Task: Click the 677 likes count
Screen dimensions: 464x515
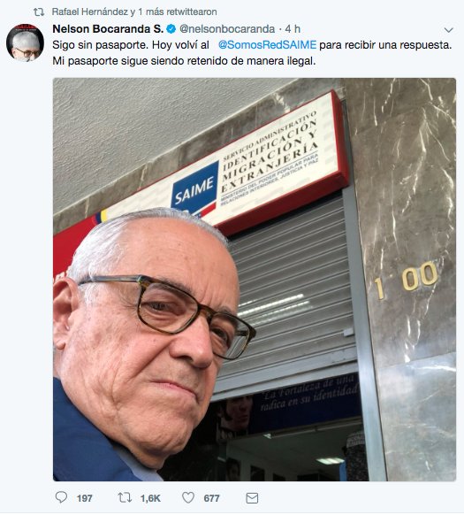Action: pos(211,498)
